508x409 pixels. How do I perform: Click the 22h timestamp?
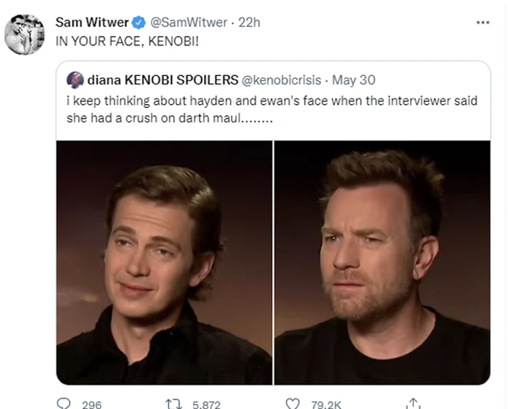[249, 22]
